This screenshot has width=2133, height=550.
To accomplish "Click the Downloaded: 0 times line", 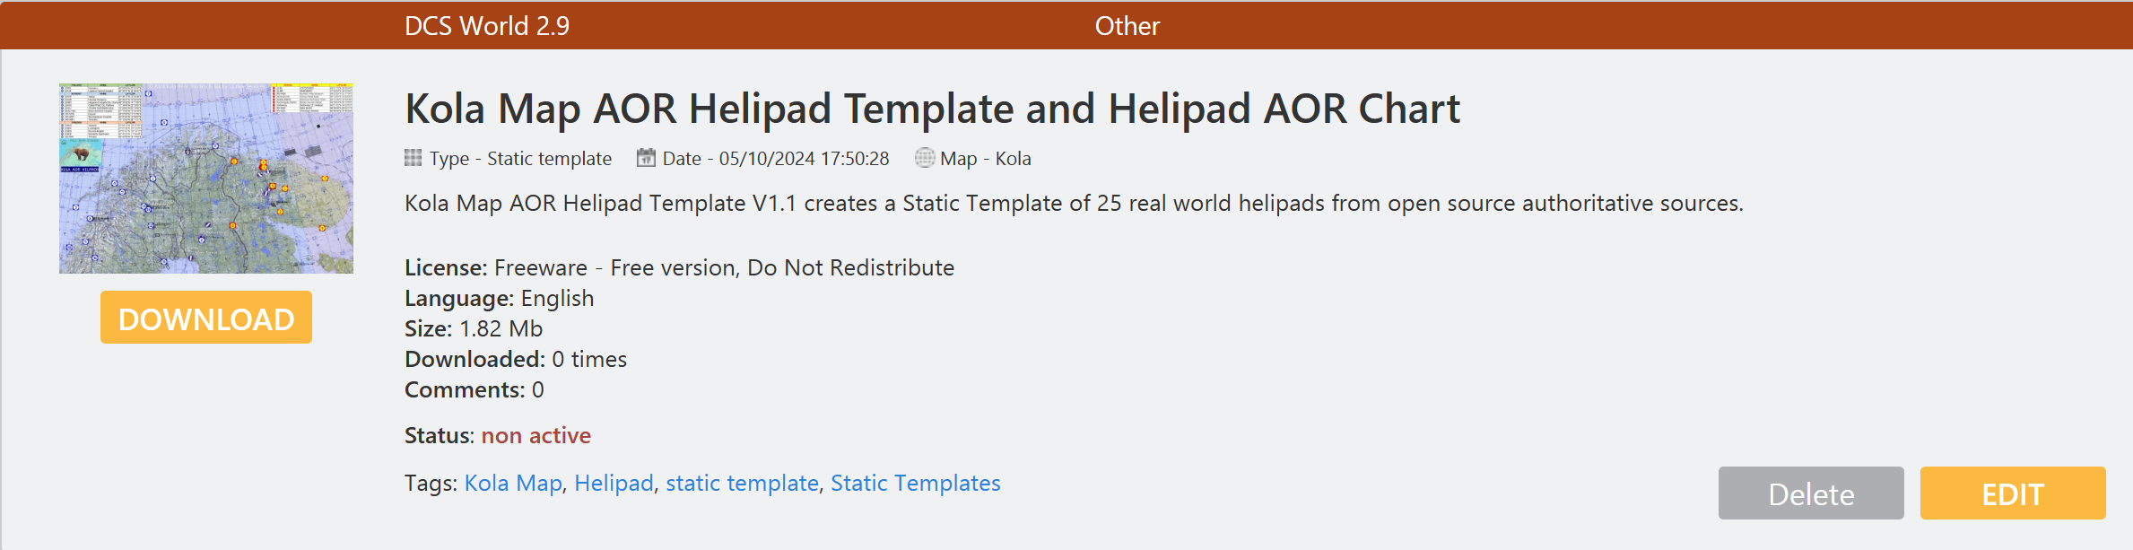I will (x=516, y=359).
